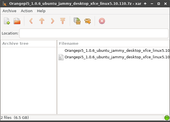Click the Archive tree column header
The image size is (170, 122).
(29, 44)
